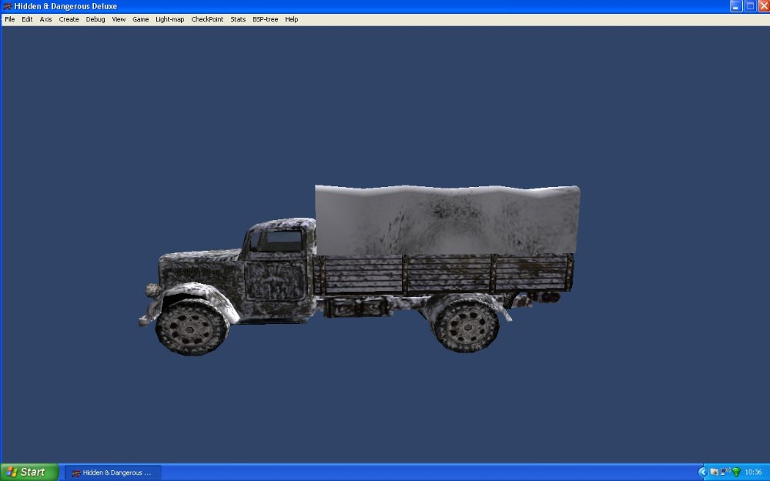Click the Windows Start button
Image resolution: width=770 pixels, height=481 pixels.
point(29,473)
